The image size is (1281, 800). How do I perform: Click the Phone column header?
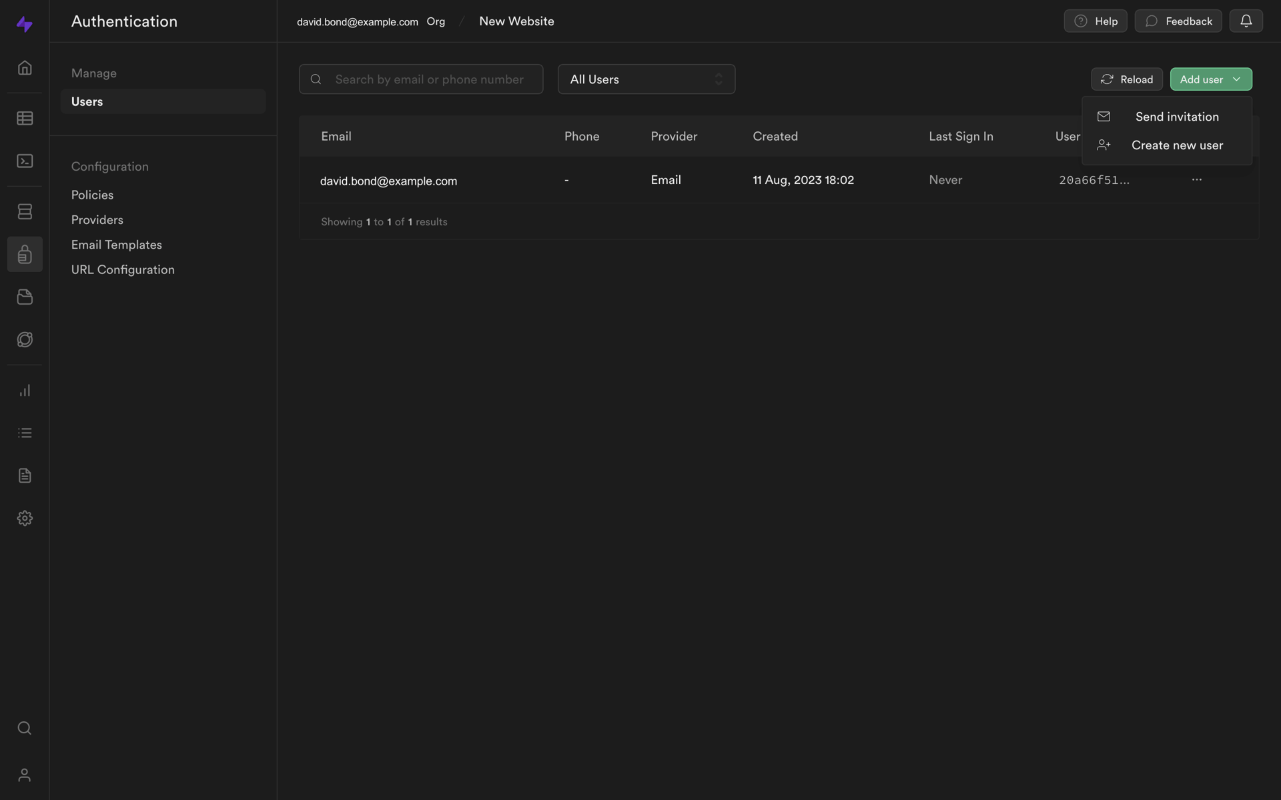coord(582,137)
